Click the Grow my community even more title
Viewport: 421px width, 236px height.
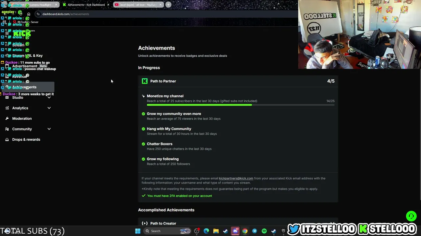coord(174,114)
